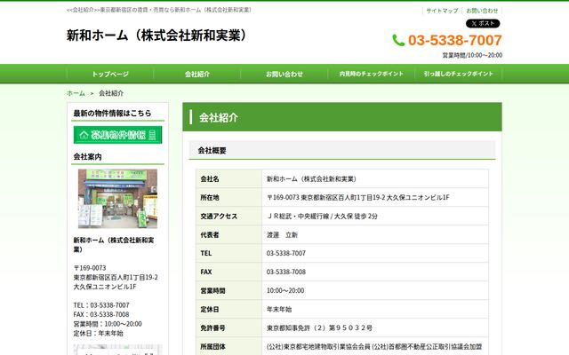Click sidebar company name 新和ホーム（株式会社新和実業）
Viewport: 569px width, 355px height.
point(114,245)
